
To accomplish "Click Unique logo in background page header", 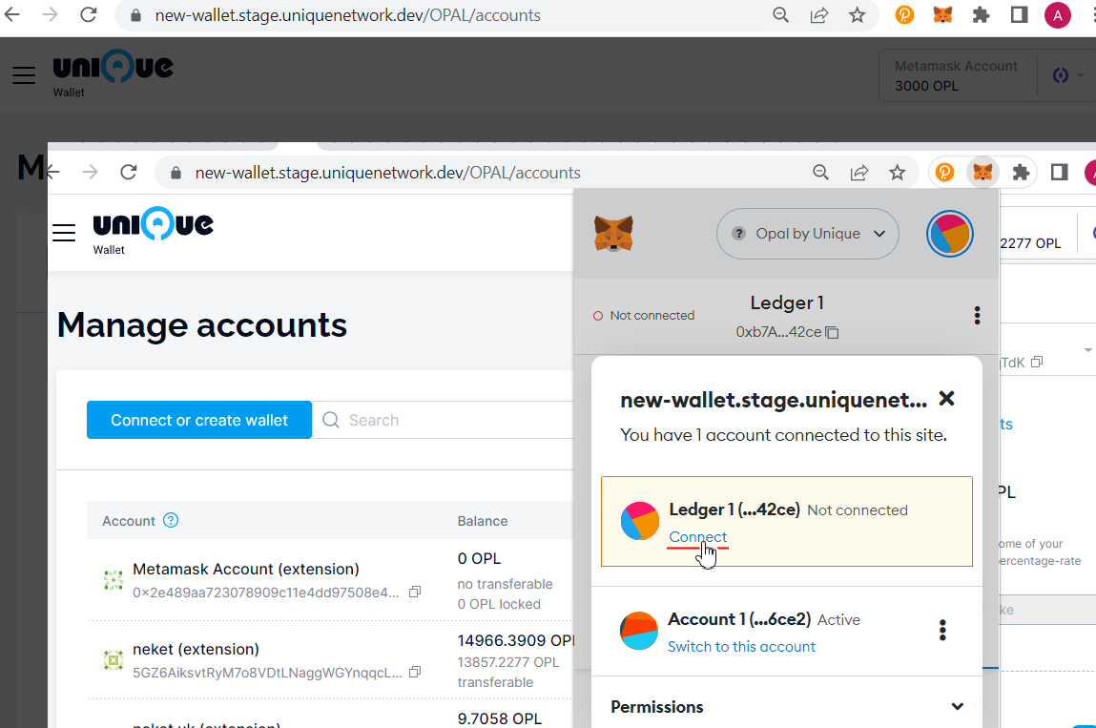I will click(x=113, y=67).
